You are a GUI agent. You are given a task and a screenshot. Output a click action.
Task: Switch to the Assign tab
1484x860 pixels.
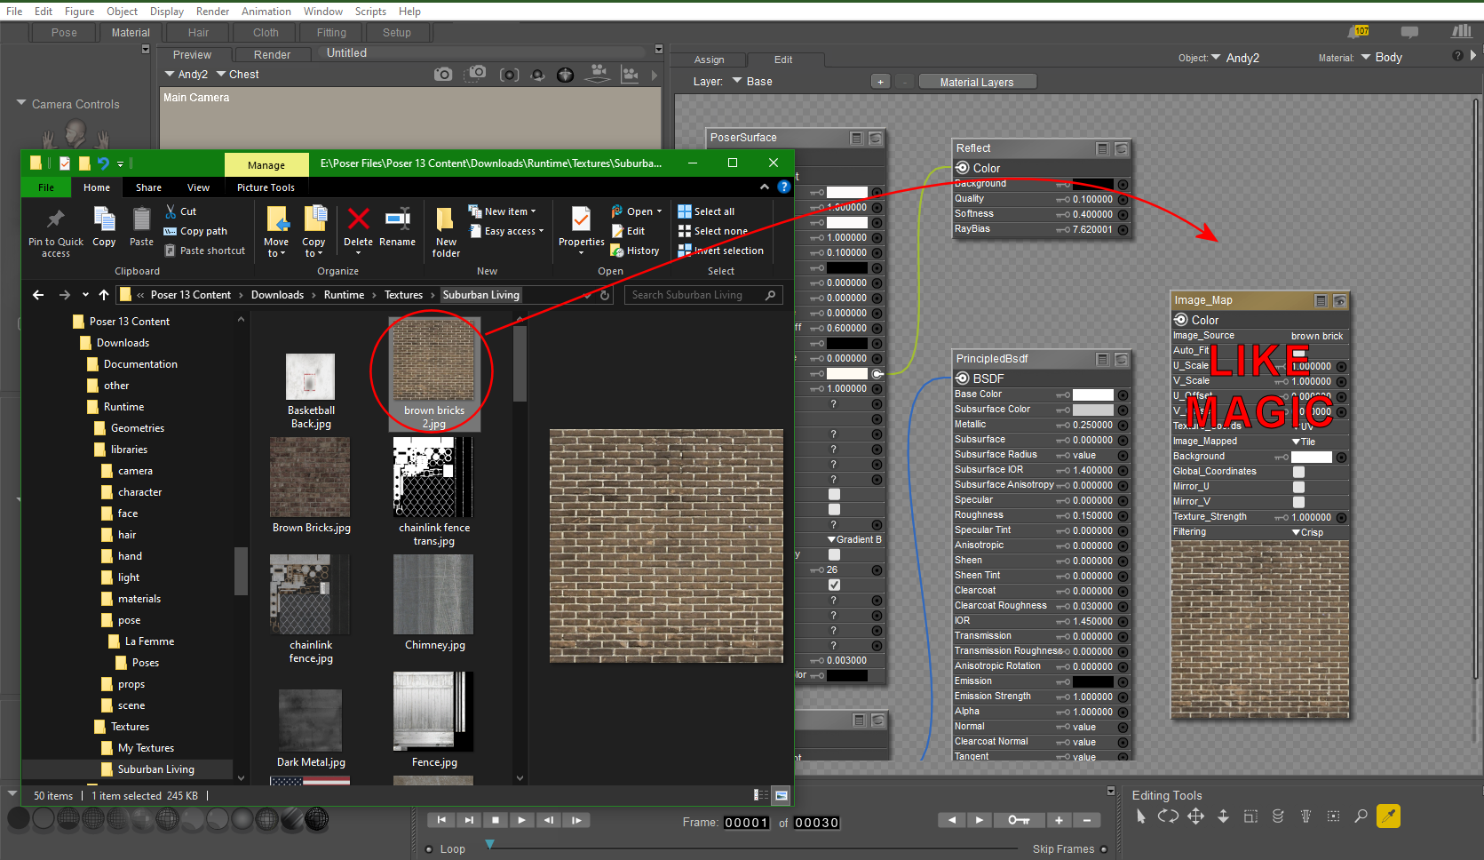click(x=710, y=60)
